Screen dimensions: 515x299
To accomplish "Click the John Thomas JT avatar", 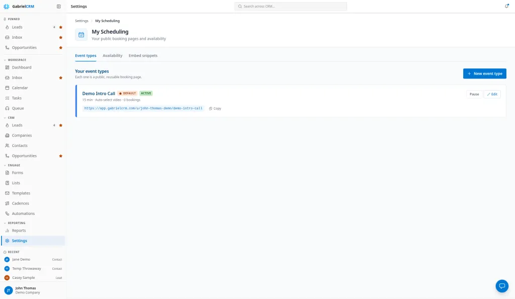I will point(9,290).
